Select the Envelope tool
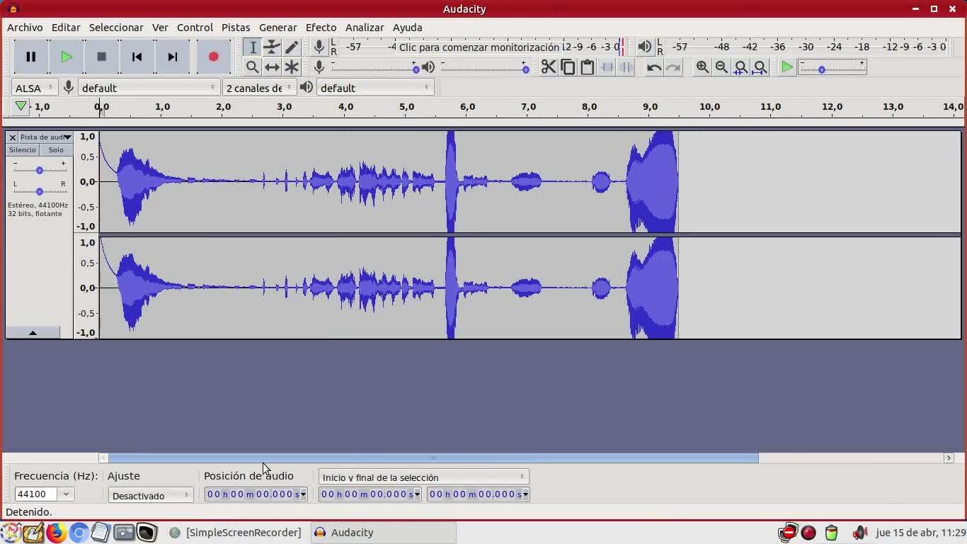This screenshot has height=544, width=967. click(272, 47)
